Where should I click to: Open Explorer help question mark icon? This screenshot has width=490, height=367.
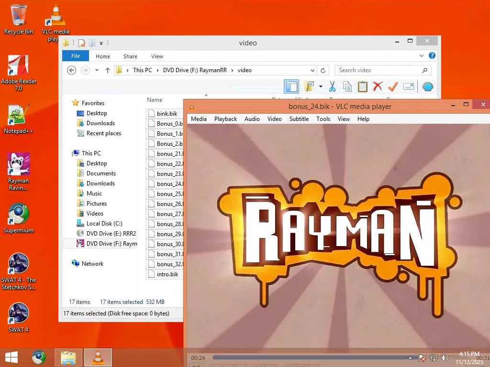point(432,55)
